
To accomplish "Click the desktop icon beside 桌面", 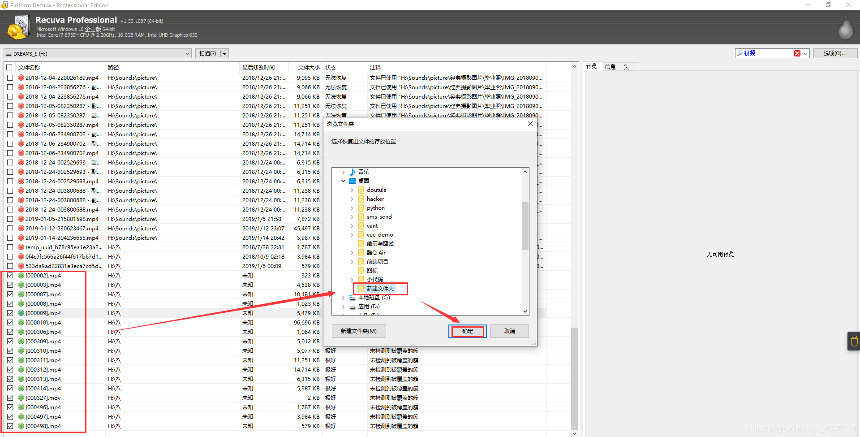I will [353, 181].
